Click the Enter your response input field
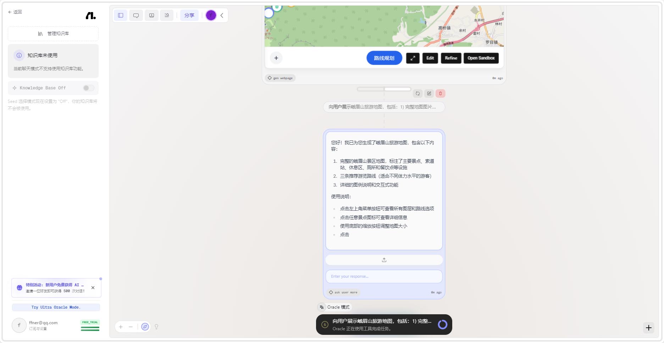Viewport: 664px width, 343px height. pos(384,277)
